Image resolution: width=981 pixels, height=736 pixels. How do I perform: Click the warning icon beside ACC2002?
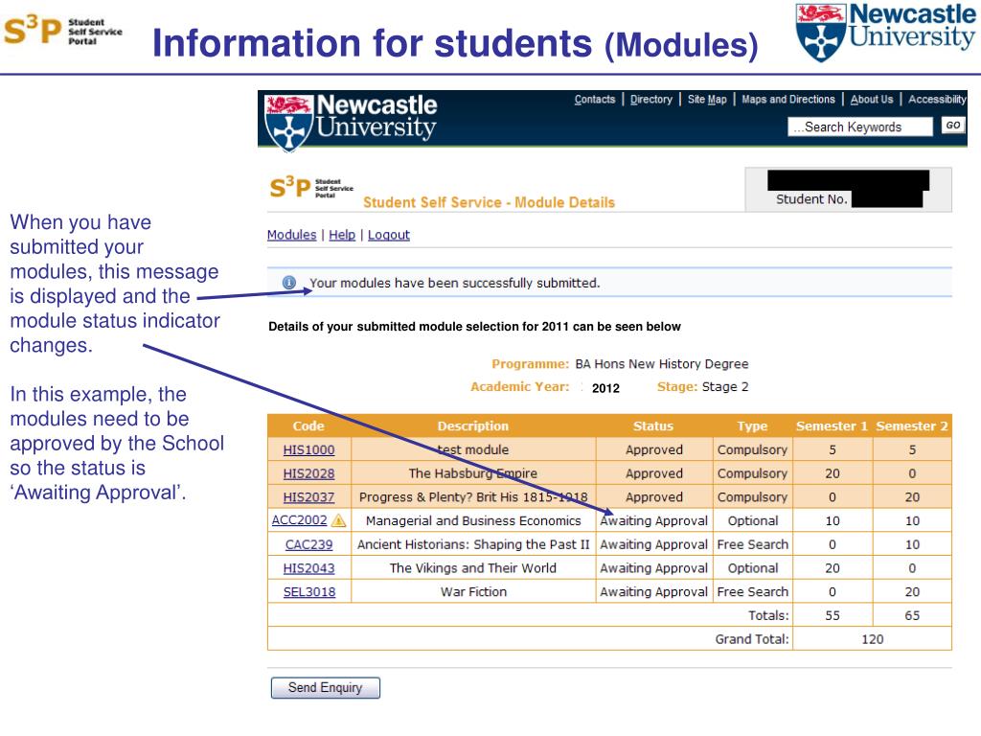(338, 520)
